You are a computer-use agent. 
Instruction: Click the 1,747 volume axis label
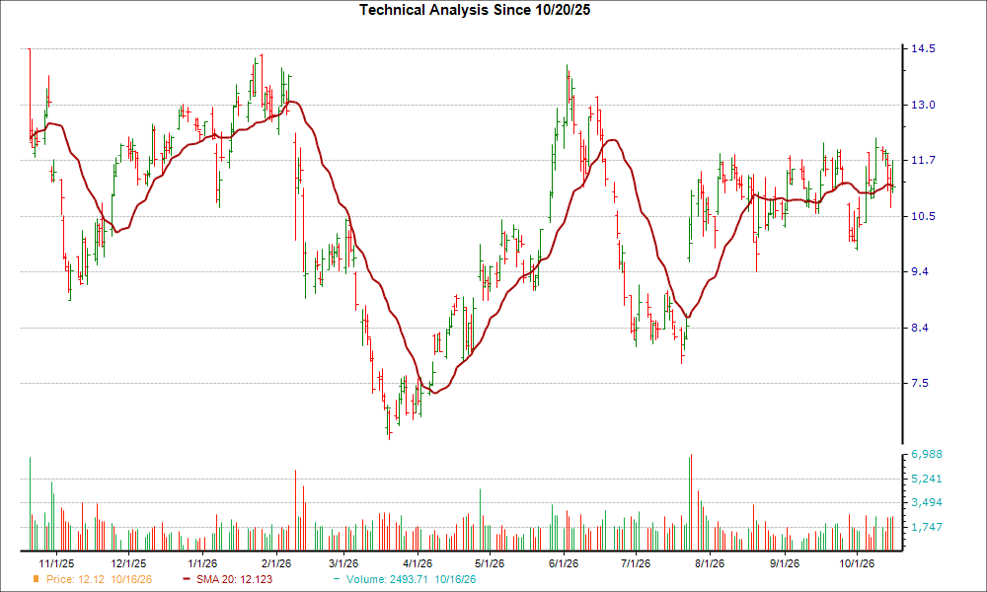pos(927,527)
